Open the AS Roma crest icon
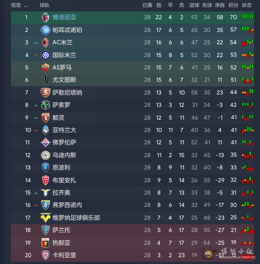Image resolution: width=260 pixels, height=264 pixels. tap(46, 68)
